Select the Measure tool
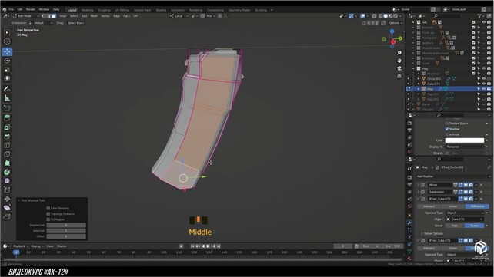The height and width of the screenshot is (277, 494). 7,98
